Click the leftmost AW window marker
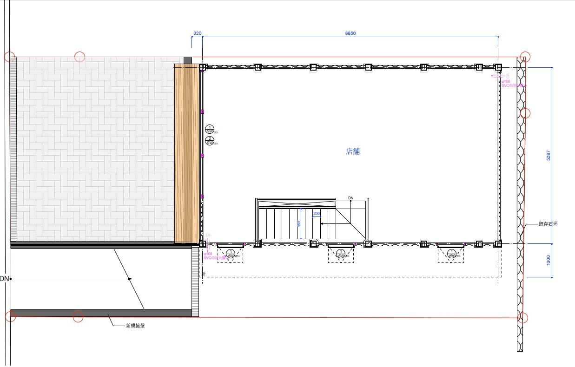 tap(230, 254)
